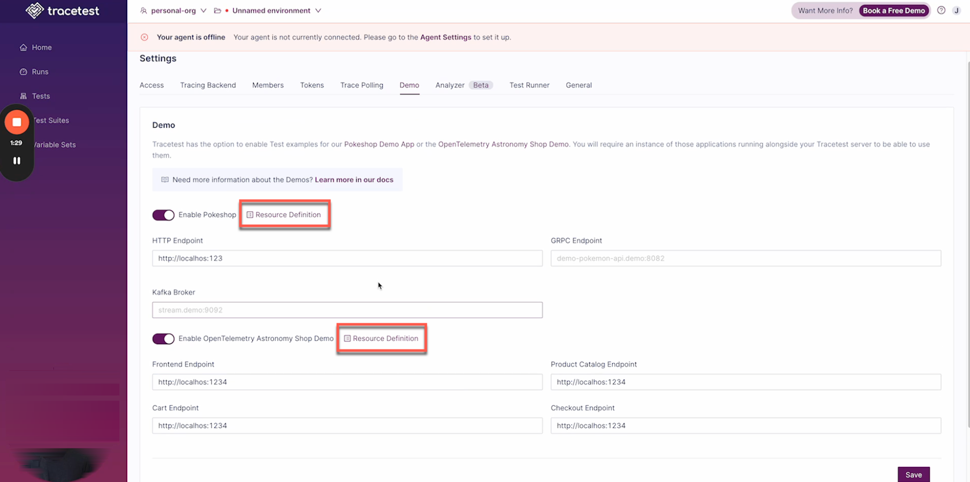Viewport: 970px width, 482px height.
Task: Switch to the Access tab
Action: pyautogui.click(x=151, y=85)
